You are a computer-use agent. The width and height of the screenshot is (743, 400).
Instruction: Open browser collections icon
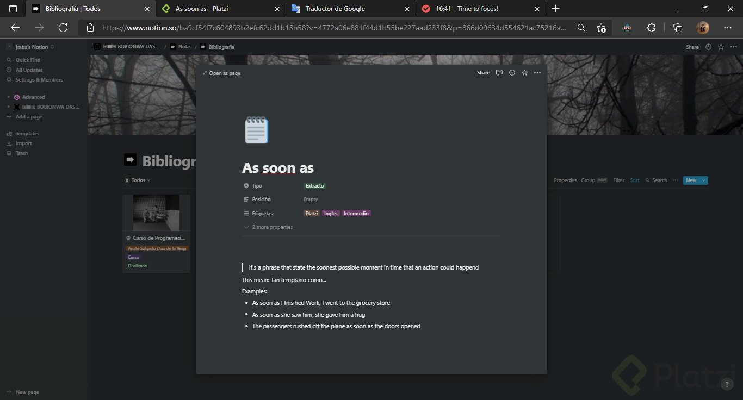pyautogui.click(x=678, y=28)
